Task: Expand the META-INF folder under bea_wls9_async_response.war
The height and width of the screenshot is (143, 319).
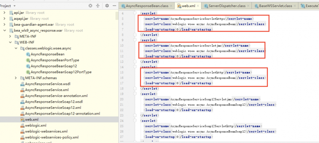Action: point(10,36)
